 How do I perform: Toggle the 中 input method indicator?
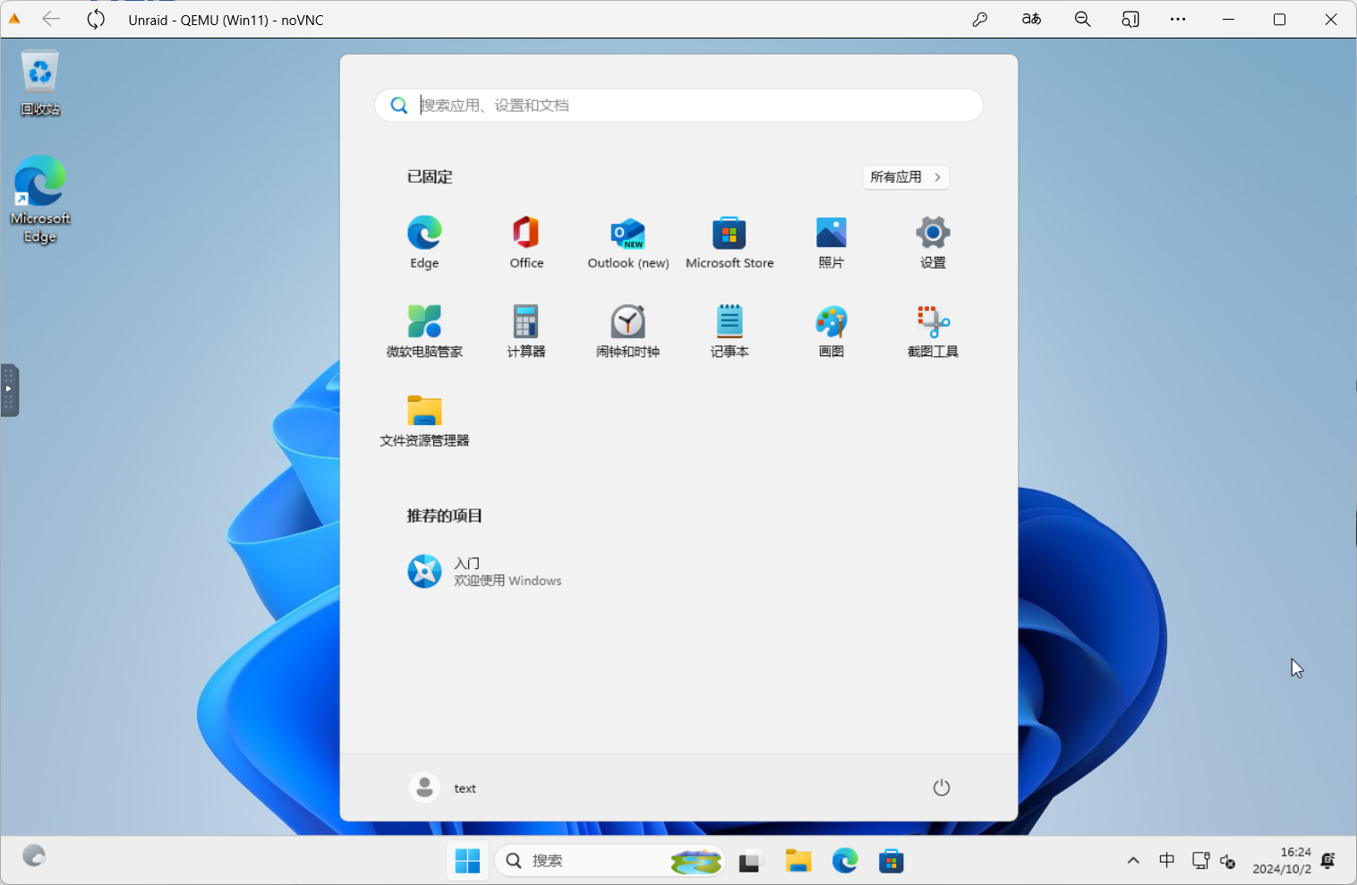pos(1166,861)
